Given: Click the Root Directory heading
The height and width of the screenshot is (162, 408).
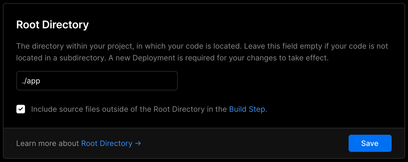Looking at the screenshot, I should click(x=52, y=25).
